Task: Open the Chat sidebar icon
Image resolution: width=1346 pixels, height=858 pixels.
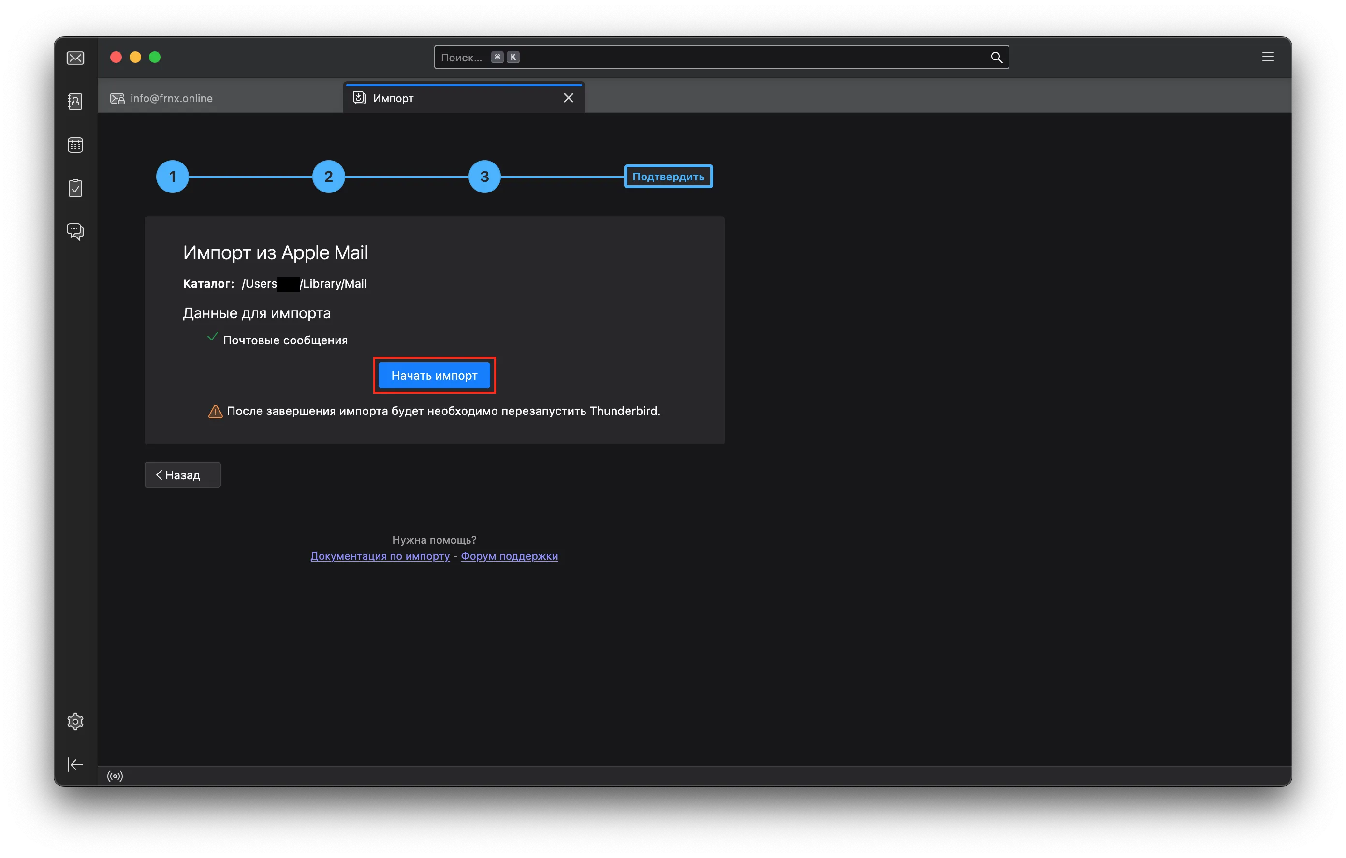Action: 75,232
